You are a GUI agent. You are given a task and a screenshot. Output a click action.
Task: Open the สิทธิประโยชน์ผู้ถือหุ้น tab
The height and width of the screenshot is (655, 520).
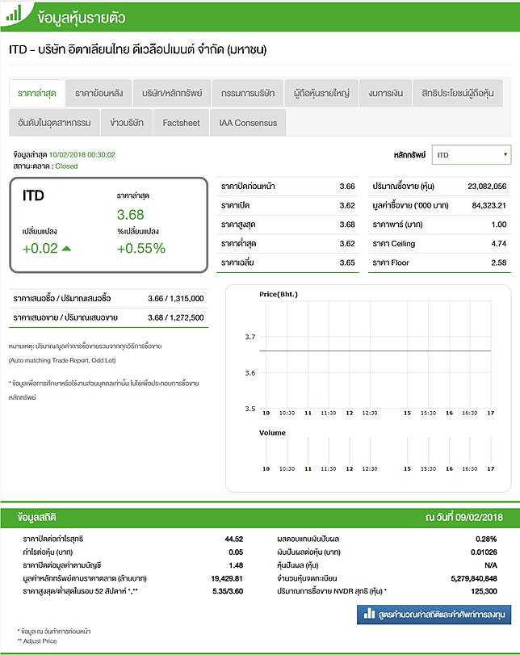457,93
